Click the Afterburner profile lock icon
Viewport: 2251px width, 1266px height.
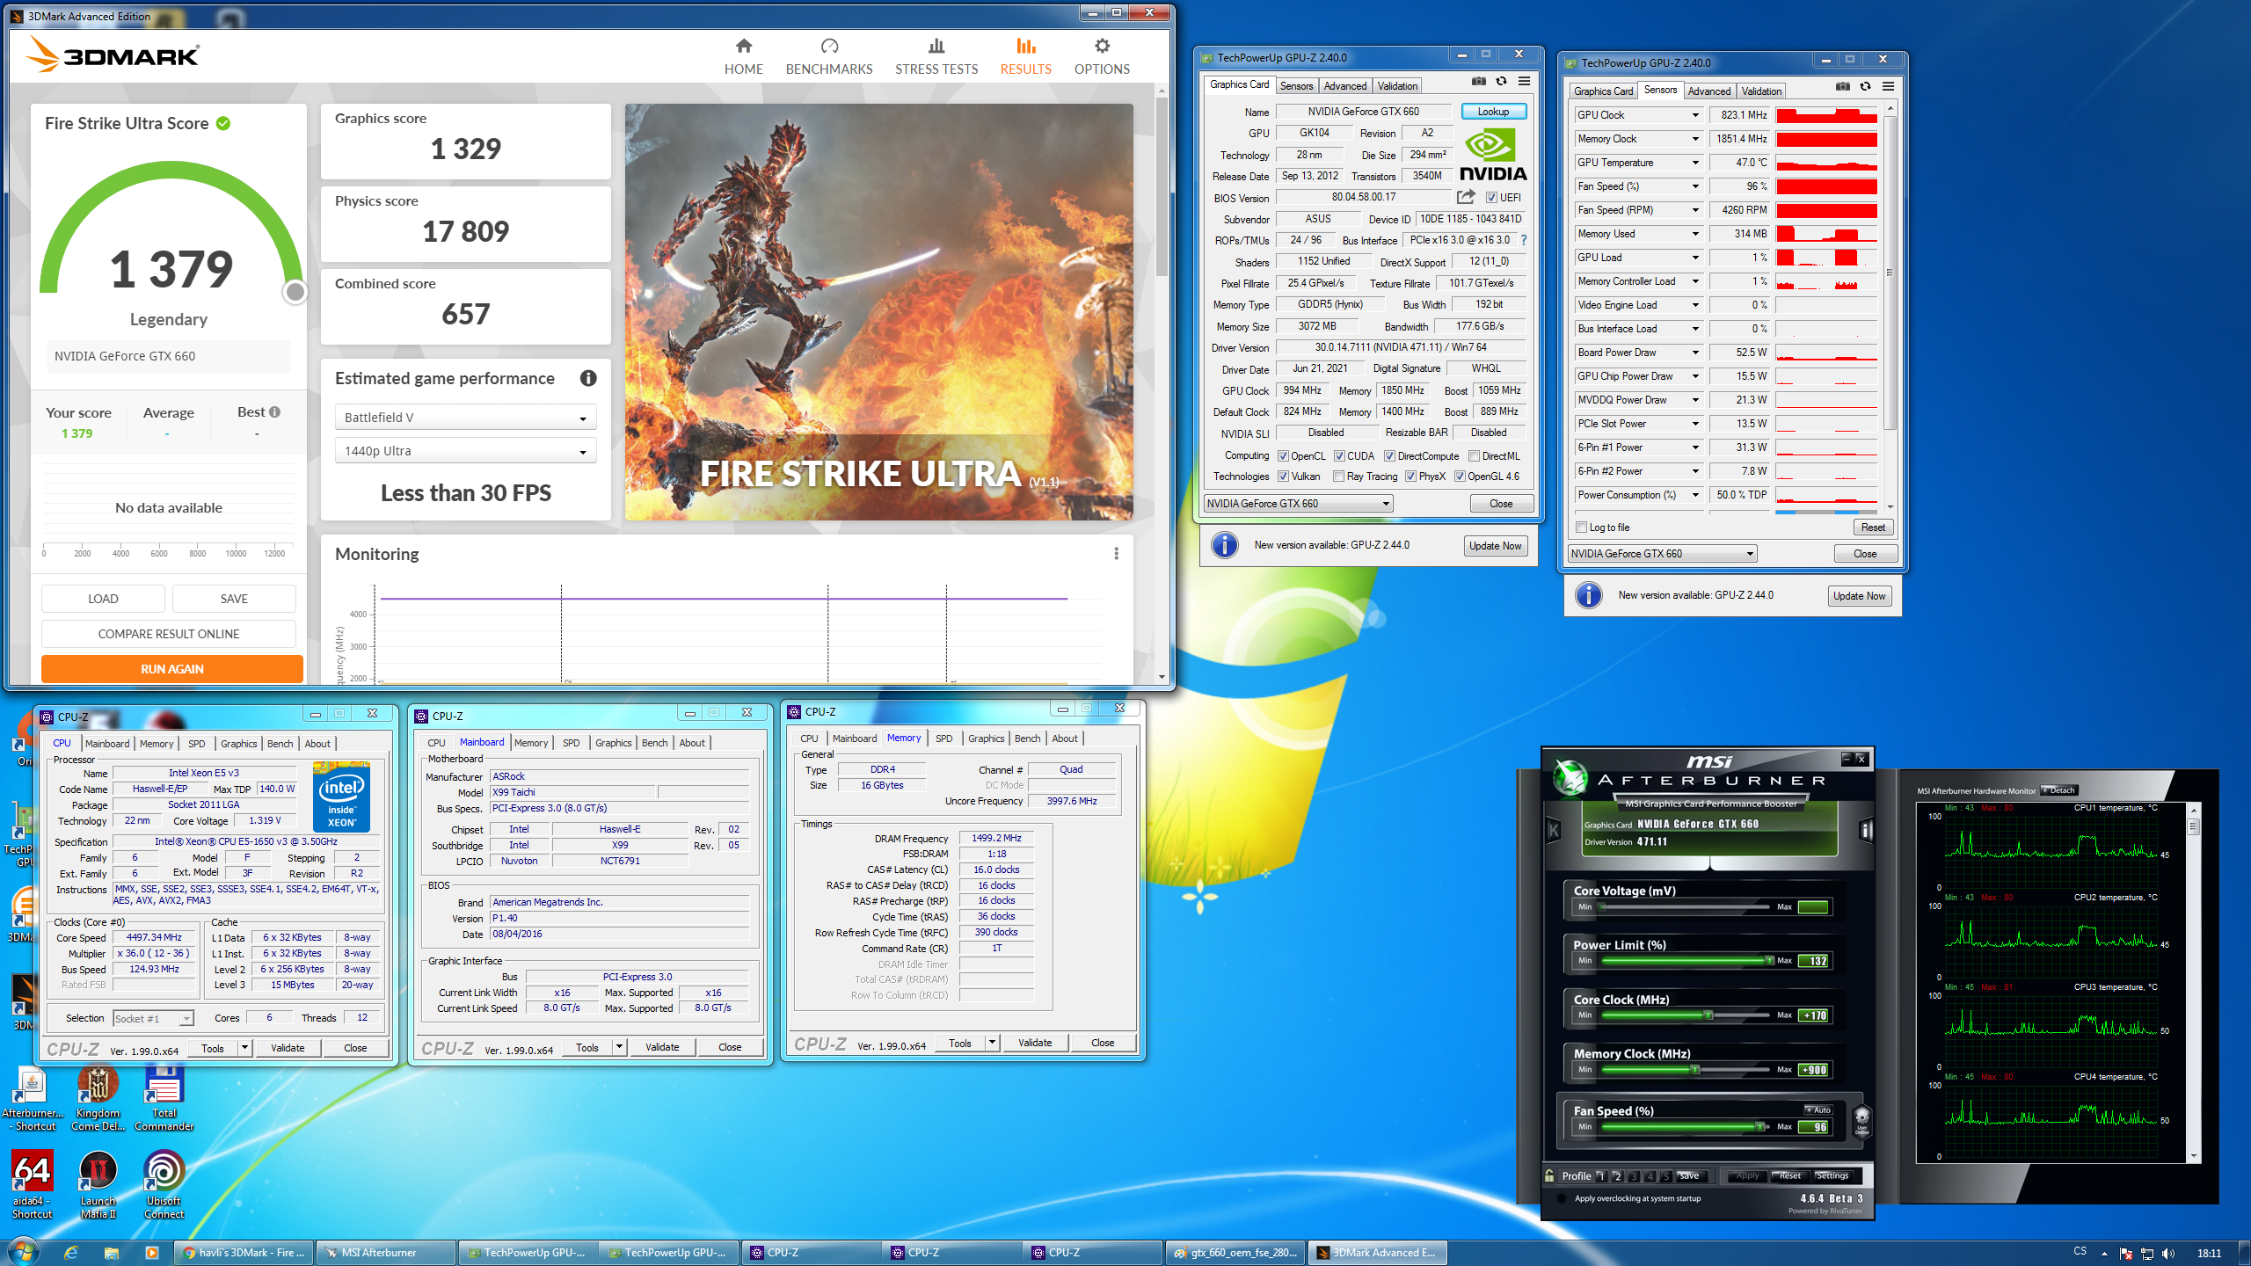[x=1549, y=1175]
